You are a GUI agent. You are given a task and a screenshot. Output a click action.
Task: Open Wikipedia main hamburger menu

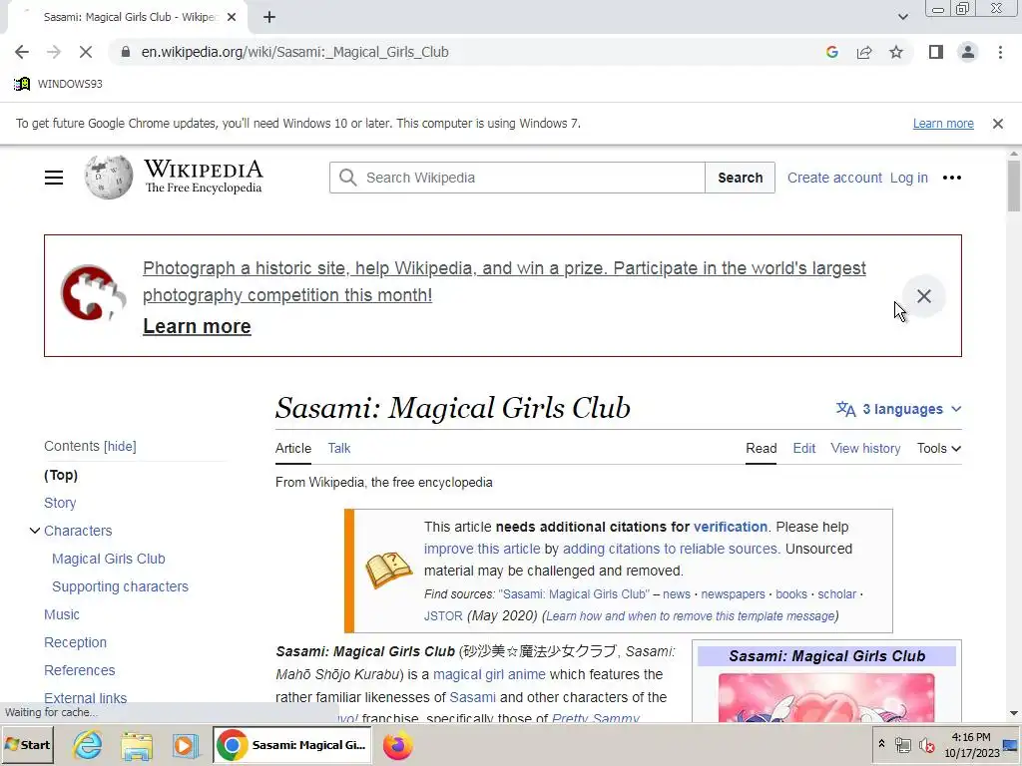pos(54,178)
